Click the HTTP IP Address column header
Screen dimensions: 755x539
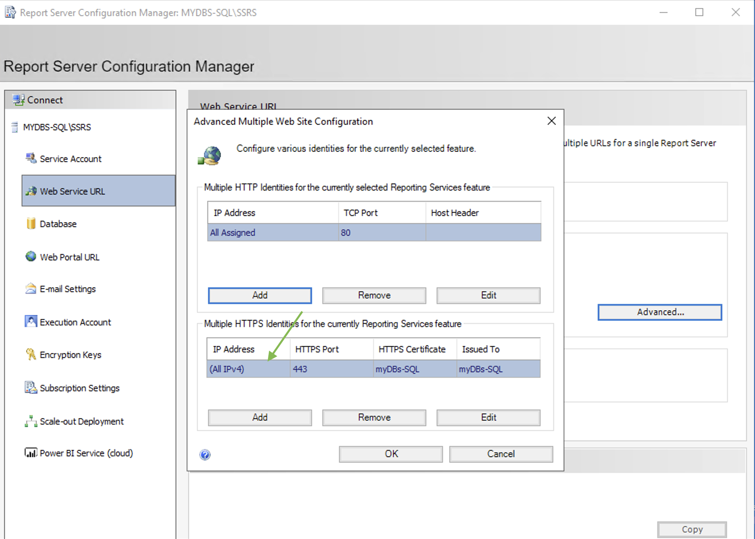273,213
